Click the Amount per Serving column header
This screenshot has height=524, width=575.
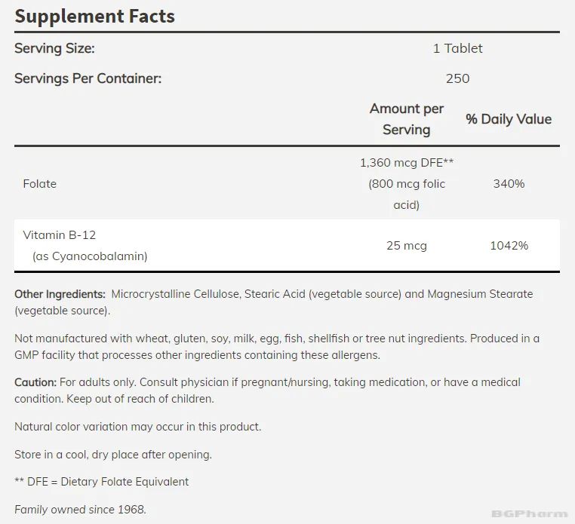click(x=406, y=119)
